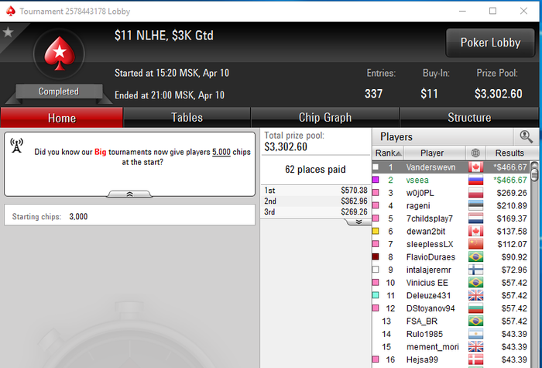Click Brazil flag beside FlavioDuraes

coord(475,257)
